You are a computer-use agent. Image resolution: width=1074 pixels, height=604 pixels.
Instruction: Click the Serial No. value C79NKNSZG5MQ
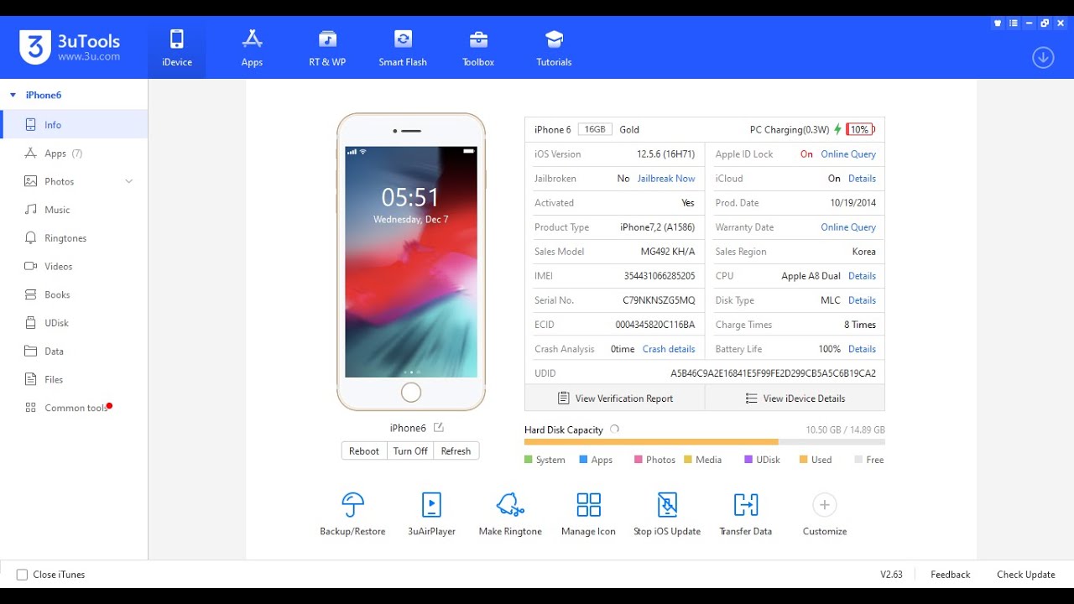coord(659,300)
